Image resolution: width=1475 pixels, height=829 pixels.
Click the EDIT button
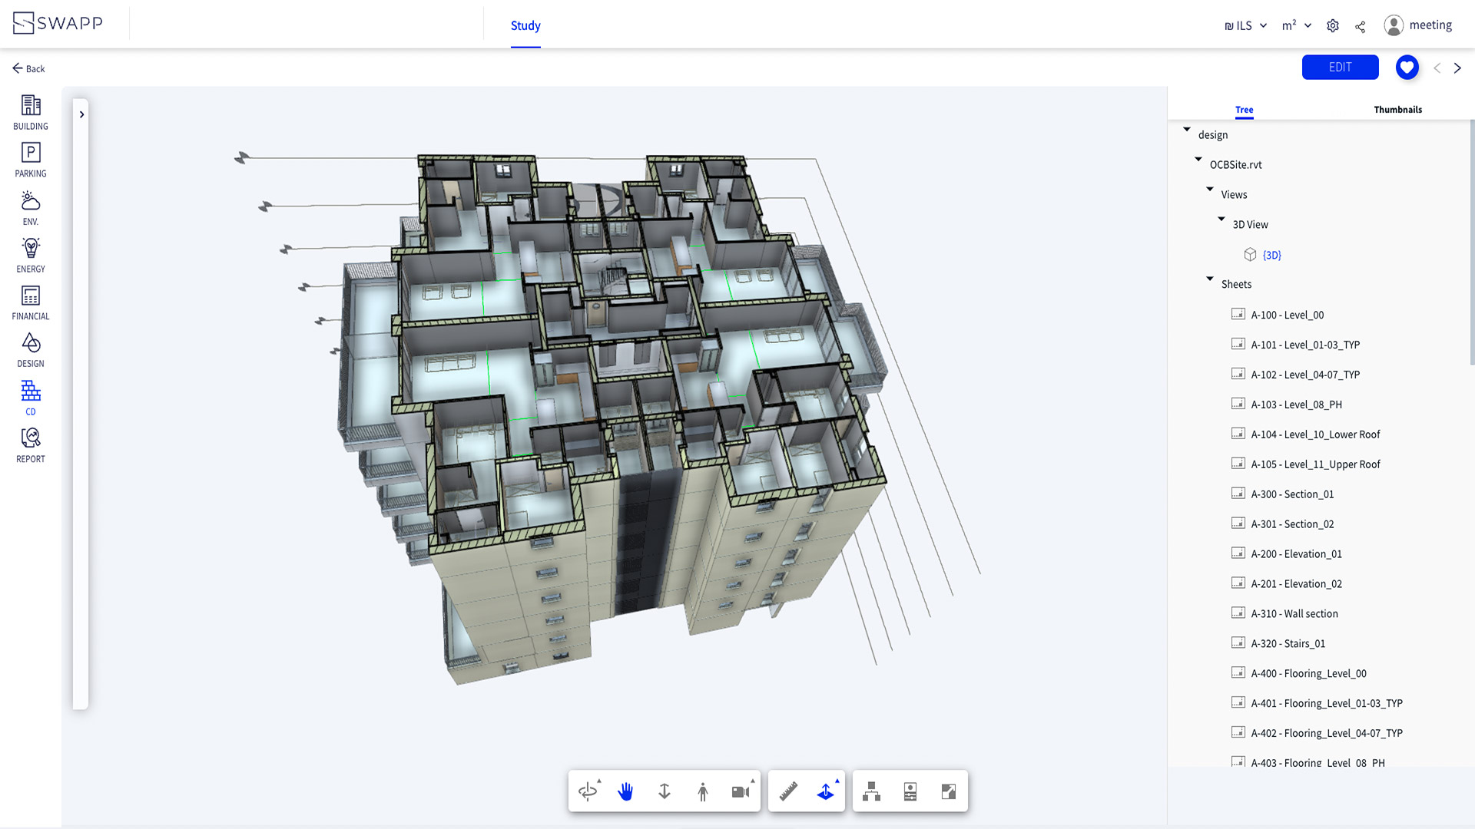1340,68
